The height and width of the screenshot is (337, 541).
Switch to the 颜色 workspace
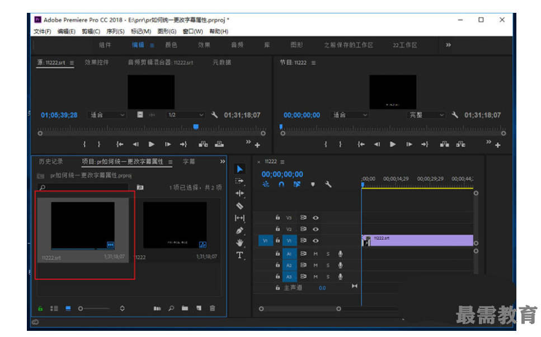(171, 45)
